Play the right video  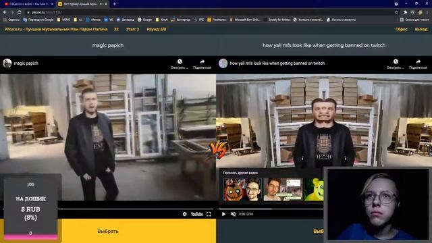pyautogui.click(x=223, y=214)
